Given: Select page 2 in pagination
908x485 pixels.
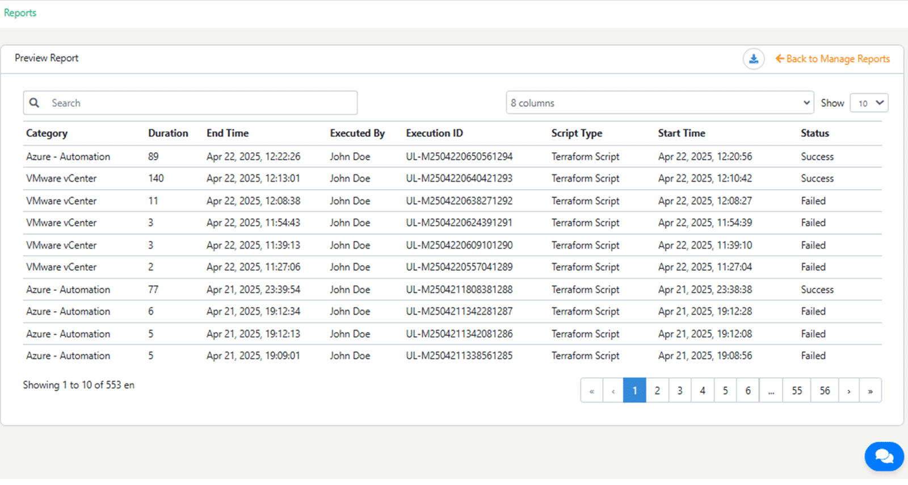Looking at the screenshot, I should pyautogui.click(x=657, y=391).
